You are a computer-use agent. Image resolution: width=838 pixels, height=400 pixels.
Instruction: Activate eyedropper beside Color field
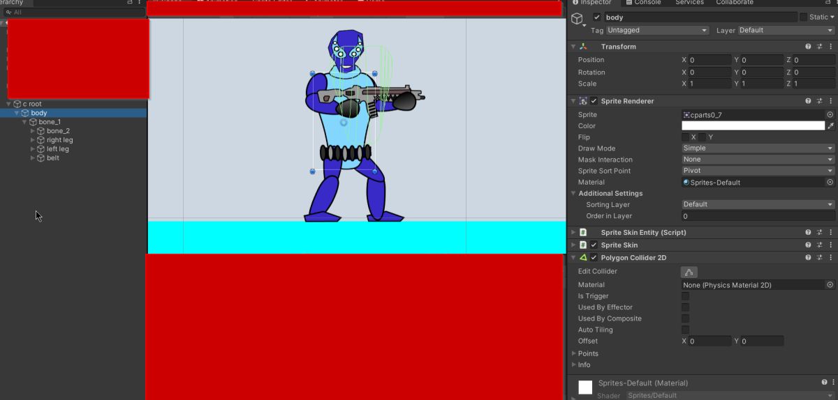click(x=830, y=126)
